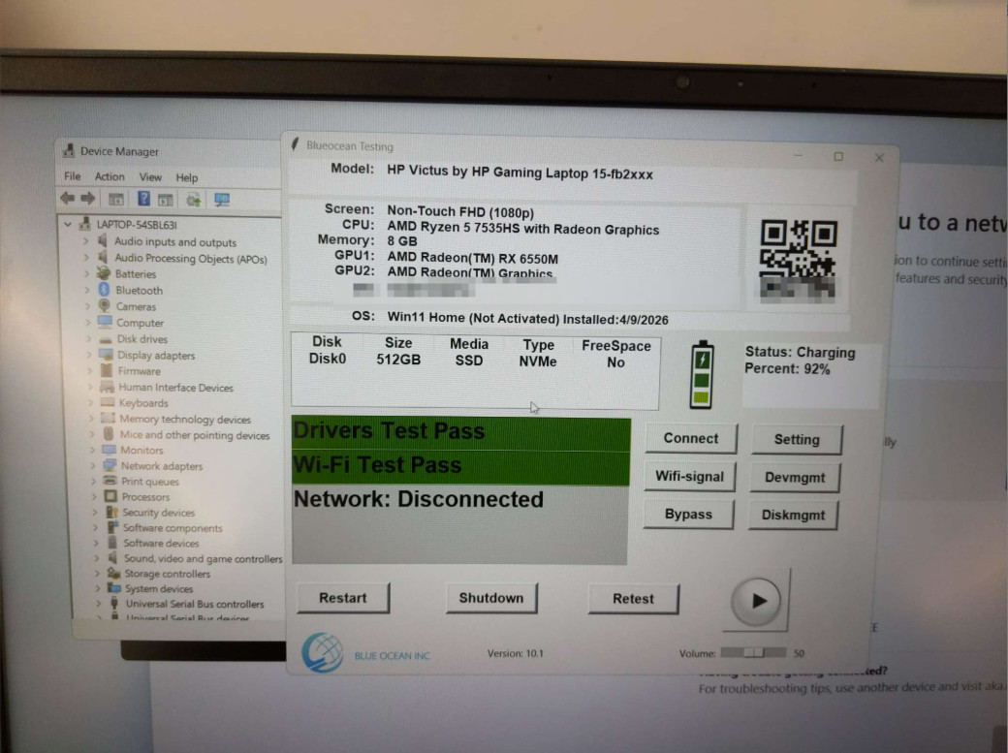Open the Action menu in Device Manager
The width and height of the screenshot is (1008, 753).
point(110,176)
